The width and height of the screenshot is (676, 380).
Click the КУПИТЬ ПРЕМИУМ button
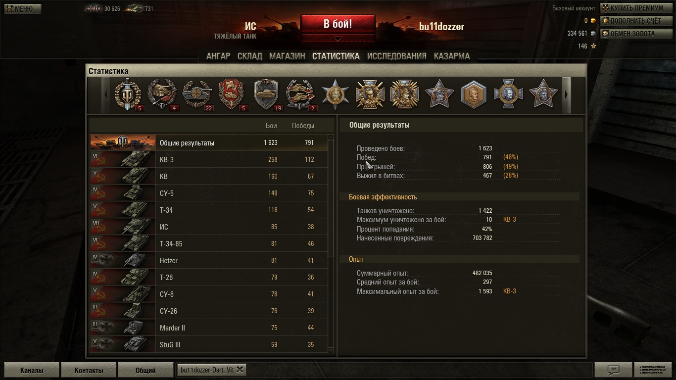click(x=632, y=8)
